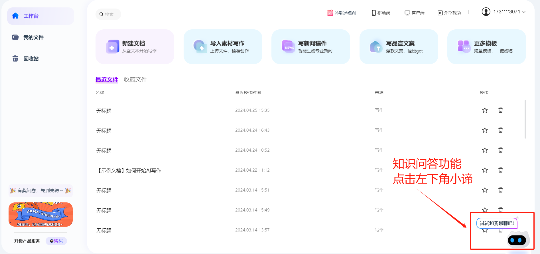The image size is (540, 254).
Task: Play the 介绍视频 intro video
Action: 449,13
